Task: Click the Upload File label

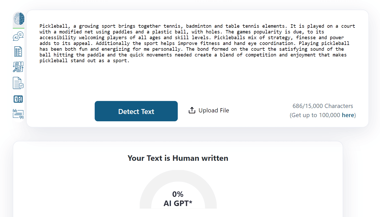Action: pyautogui.click(x=214, y=111)
